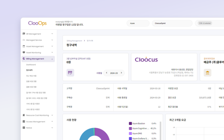
Task: Expand the Access Management chevron
Action: (x=52, y=122)
